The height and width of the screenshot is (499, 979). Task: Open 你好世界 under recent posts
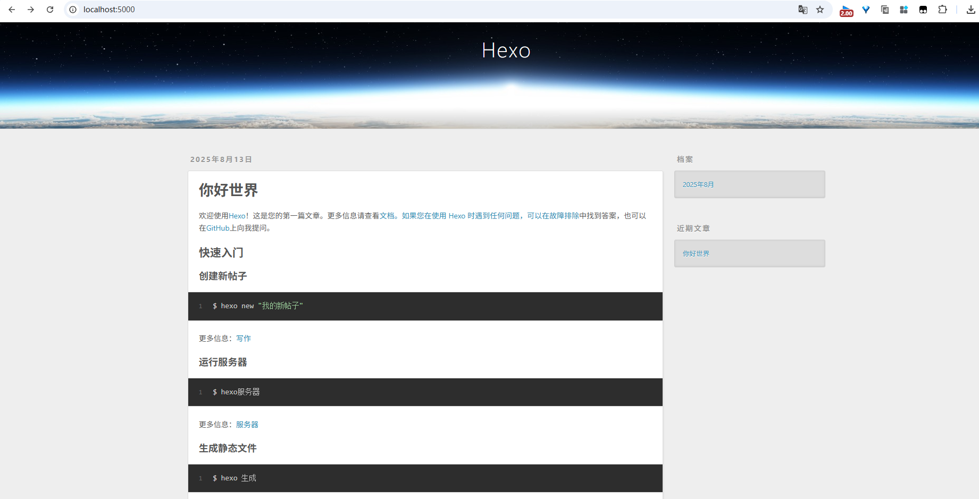tap(696, 253)
